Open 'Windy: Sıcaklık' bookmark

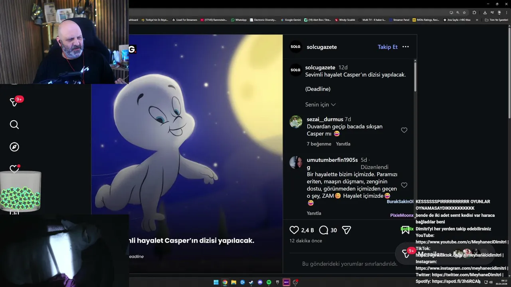(x=345, y=20)
